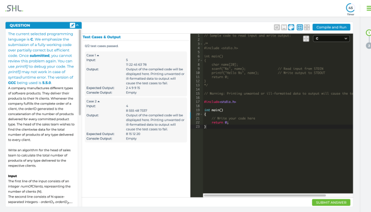This screenshot has width=371, height=212.
Task: Click the editor horizontal scrollbar
Action: pyautogui.click(x=265, y=195)
